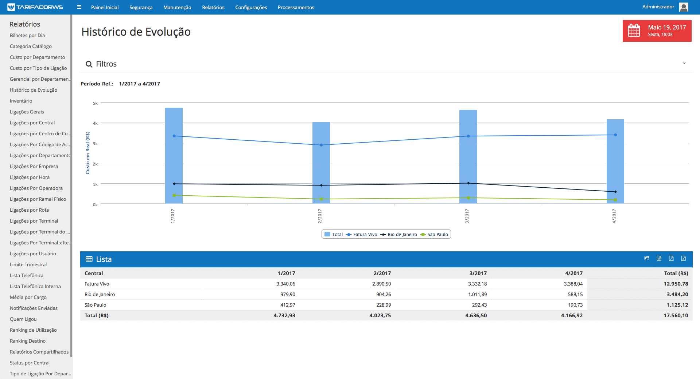
Task: Open the Relatórios top menu
Action: (x=213, y=7)
